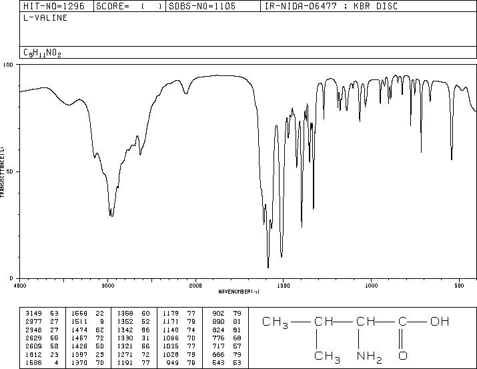477x369 pixels.
Task: Click the IR-NIDA-06477 : KBR DISC label
Action: (x=331, y=6)
